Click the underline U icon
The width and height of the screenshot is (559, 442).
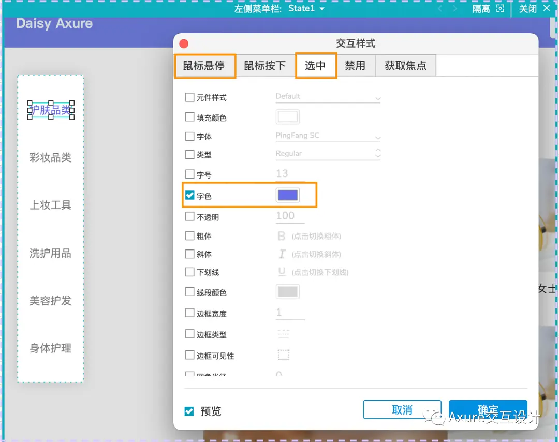pos(281,273)
